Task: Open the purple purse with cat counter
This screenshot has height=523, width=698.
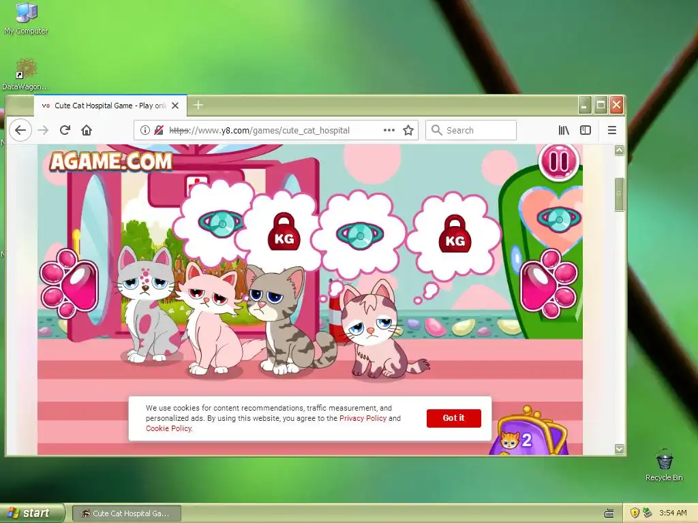Action: pyautogui.click(x=530, y=431)
